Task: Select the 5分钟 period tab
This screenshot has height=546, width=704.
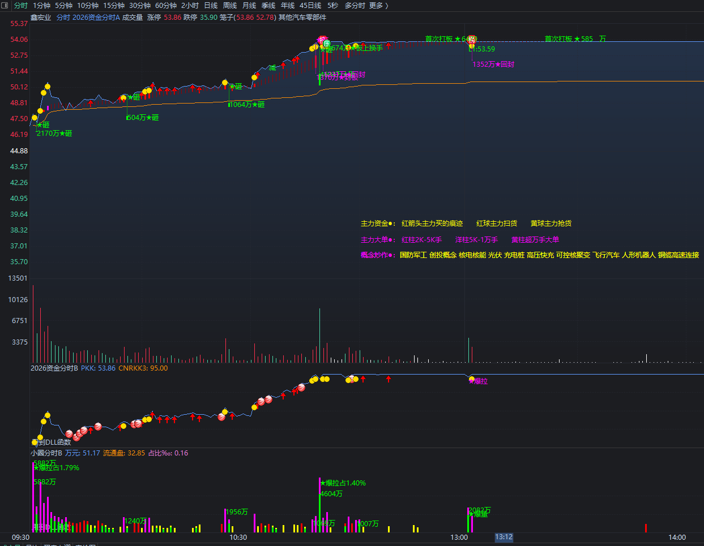Action: tap(64, 6)
